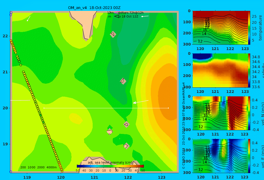Click the 34.2 tick on salinity colorbar

(256, 72)
